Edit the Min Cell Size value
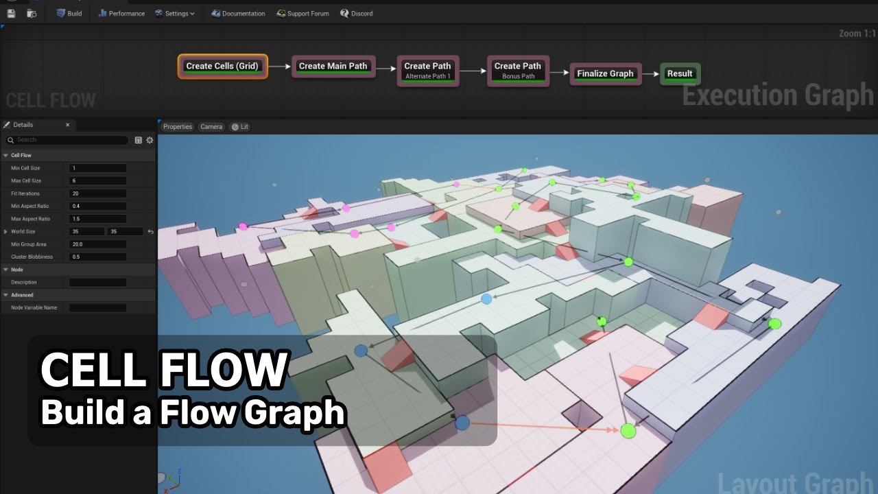The height and width of the screenshot is (494, 878). (x=97, y=168)
